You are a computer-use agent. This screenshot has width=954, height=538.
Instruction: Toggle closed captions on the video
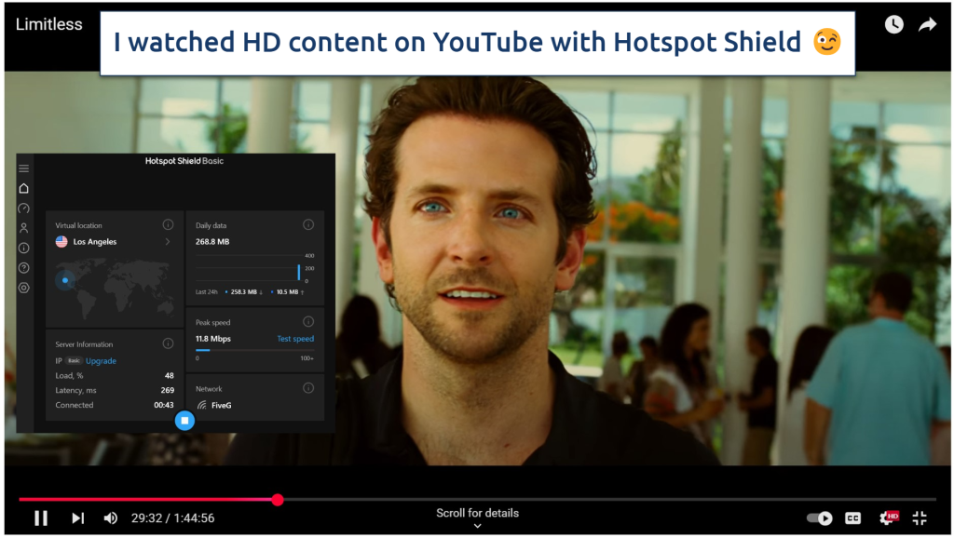click(x=852, y=518)
